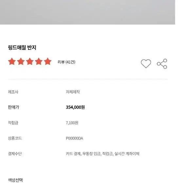Click the fourth rating star
Image resolution: width=183 pixels, height=183 pixels.
point(39,62)
